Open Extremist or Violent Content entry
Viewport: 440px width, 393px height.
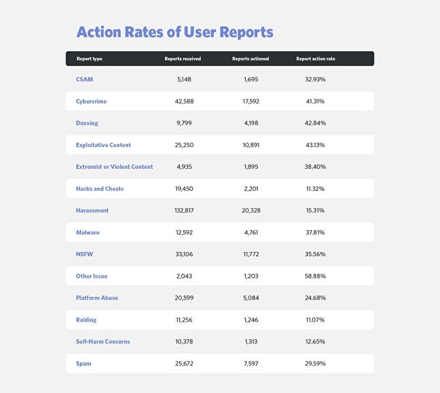[114, 167]
